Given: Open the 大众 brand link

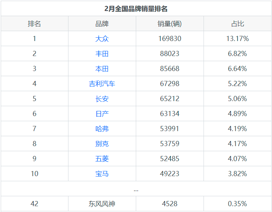Looking at the screenshot, I should coord(102,39).
